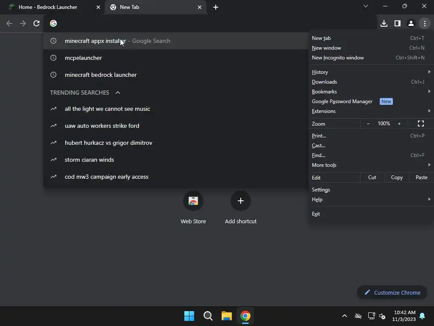434x326 pixels.
Task: Open the tab search chevron
Action: tap(366, 6)
